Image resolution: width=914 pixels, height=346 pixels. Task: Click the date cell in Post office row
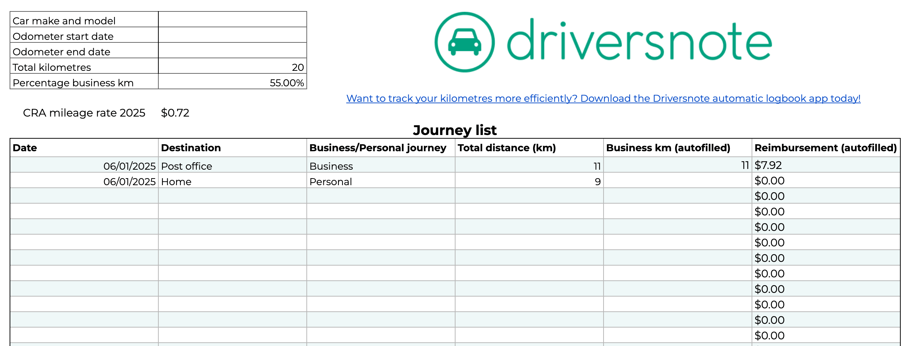[84, 165]
